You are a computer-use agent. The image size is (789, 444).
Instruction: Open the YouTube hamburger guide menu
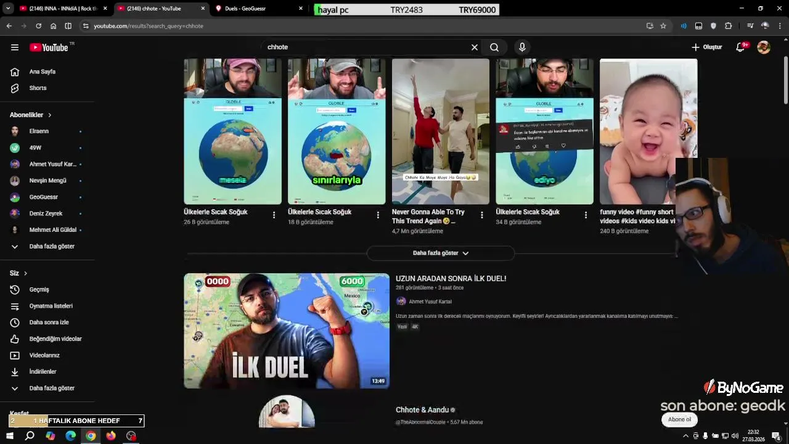(15, 47)
